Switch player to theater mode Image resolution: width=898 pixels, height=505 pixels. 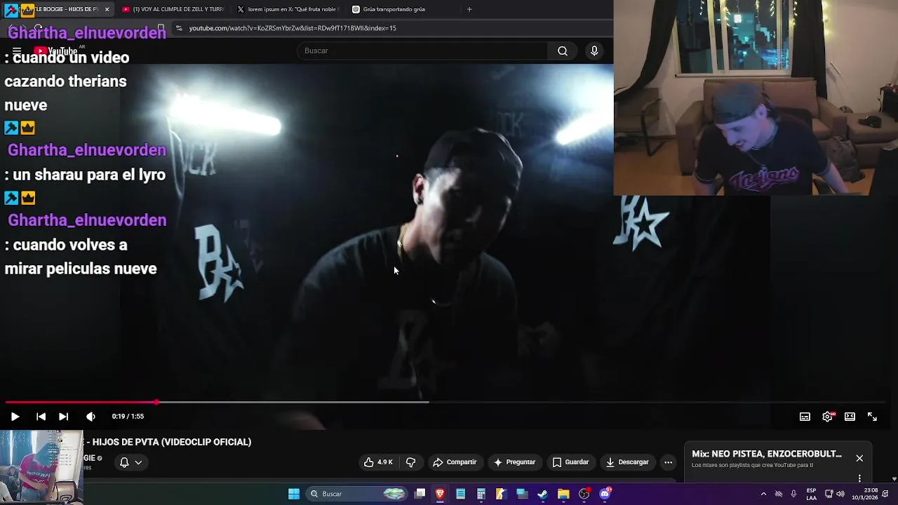pyautogui.click(x=850, y=417)
